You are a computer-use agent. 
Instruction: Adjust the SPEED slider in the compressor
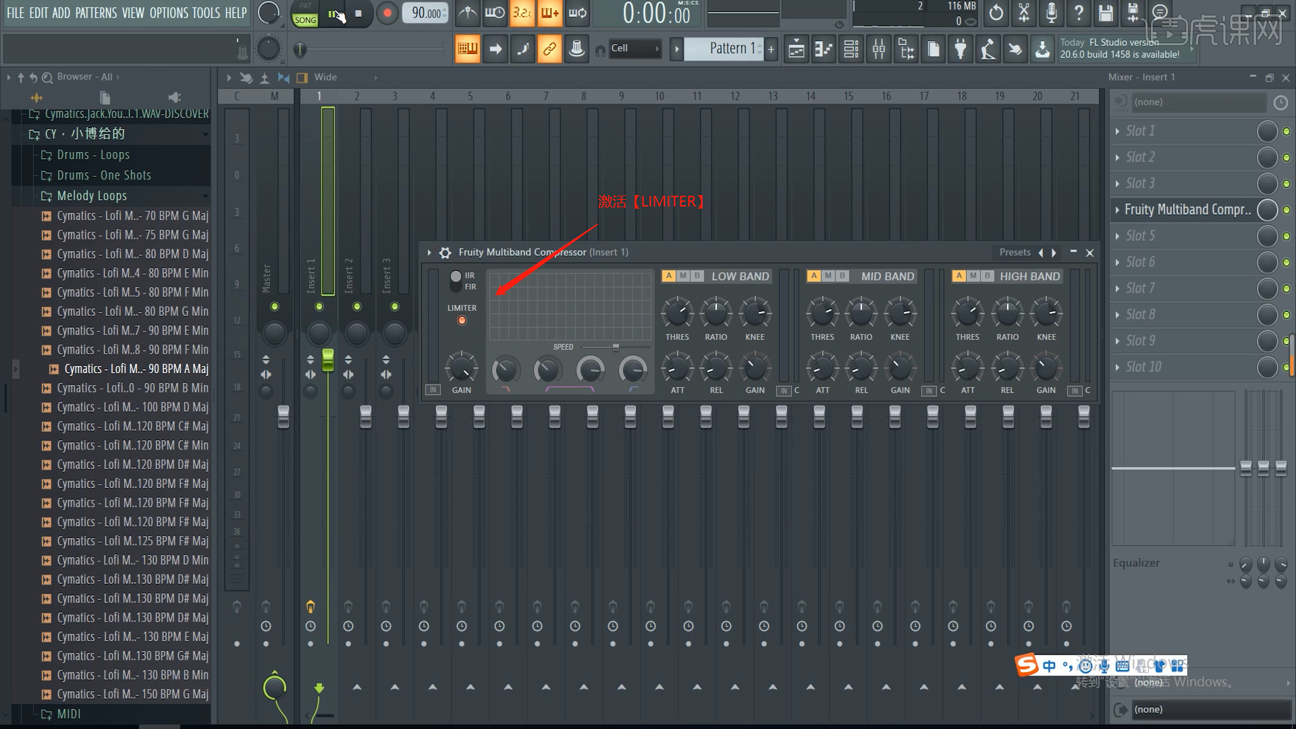tap(616, 347)
